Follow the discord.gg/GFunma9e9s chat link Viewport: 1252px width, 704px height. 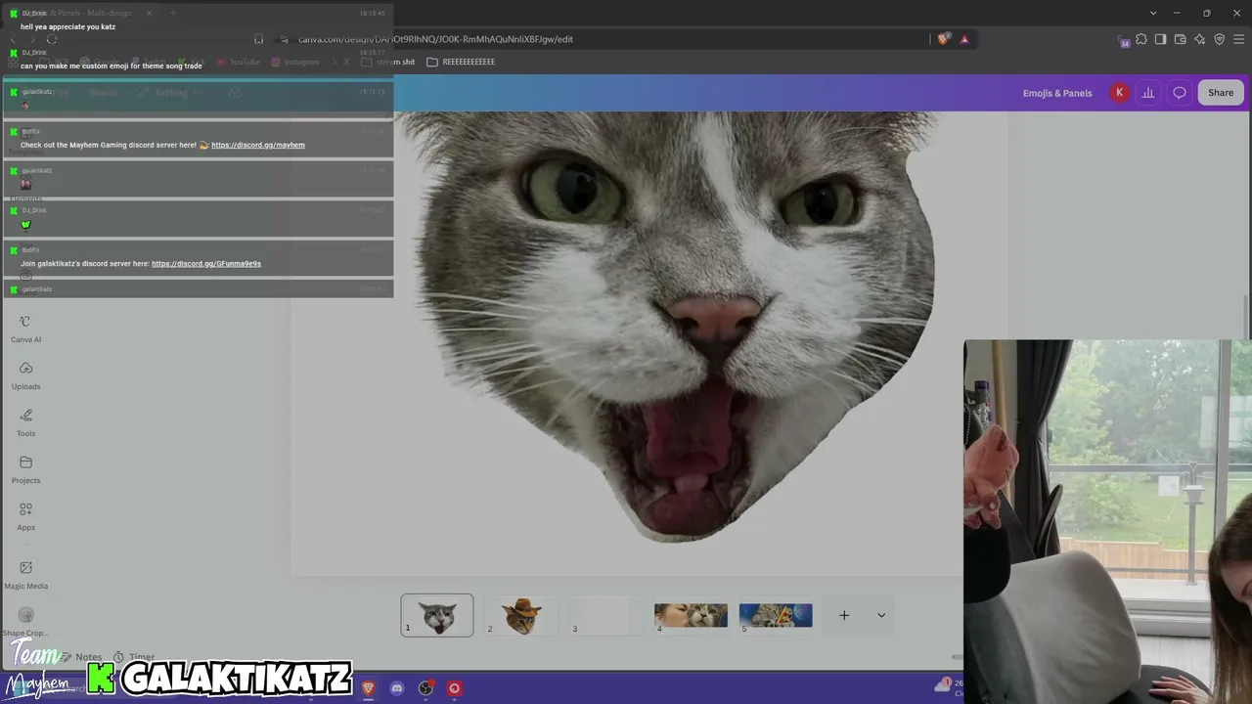[x=206, y=263]
